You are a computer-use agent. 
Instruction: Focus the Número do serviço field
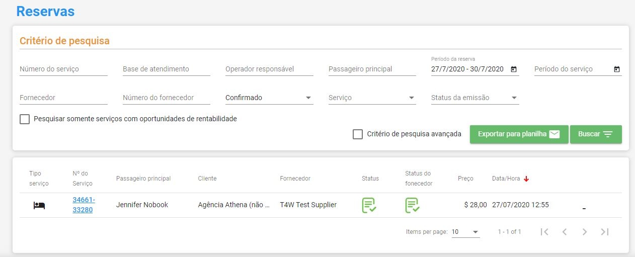[x=63, y=69]
